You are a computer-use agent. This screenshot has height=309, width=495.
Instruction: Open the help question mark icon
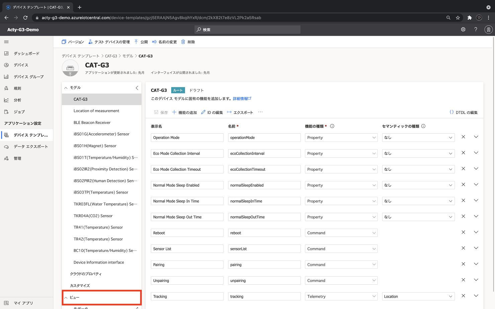click(476, 29)
